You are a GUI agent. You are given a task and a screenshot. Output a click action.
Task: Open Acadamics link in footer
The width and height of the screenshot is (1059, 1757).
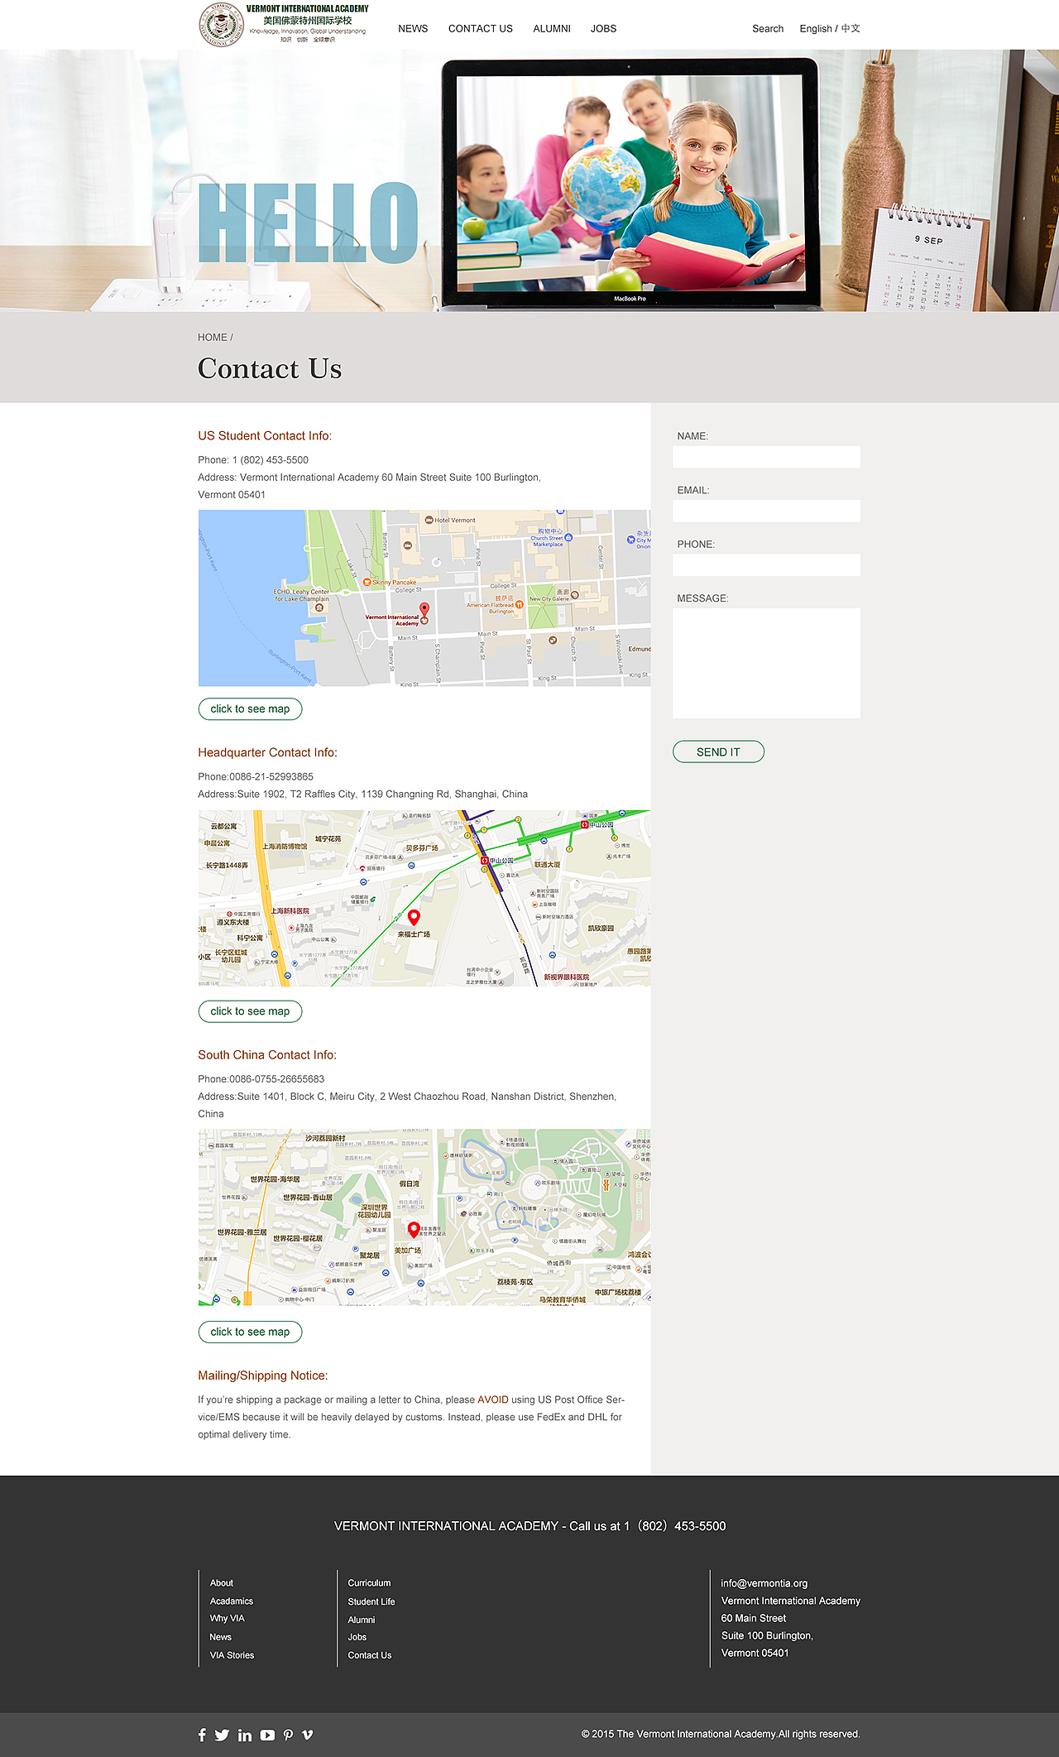[232, 1601]
